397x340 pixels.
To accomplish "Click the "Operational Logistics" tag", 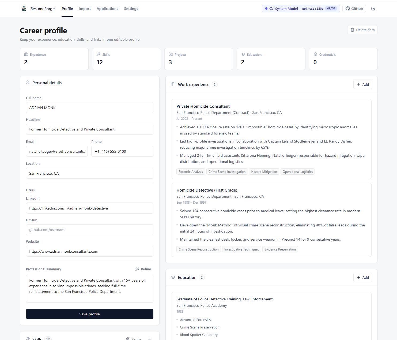I will pos(298,172).
